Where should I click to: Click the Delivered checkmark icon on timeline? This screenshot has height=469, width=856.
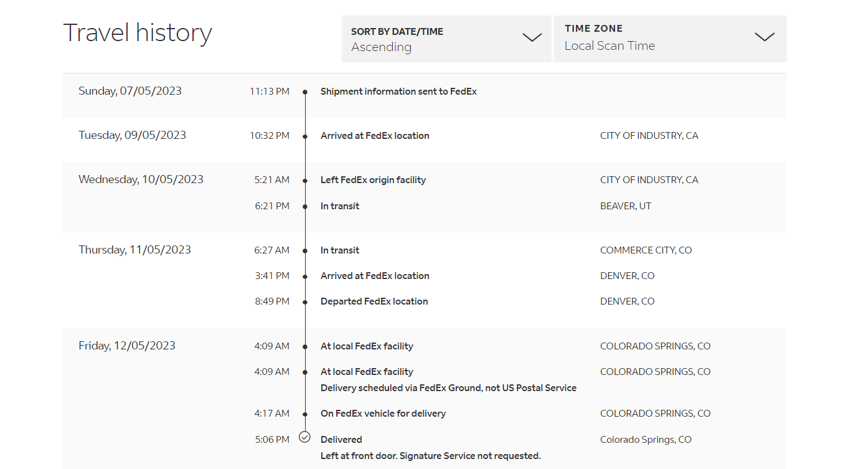pyautogui.click(x=304, y=437)
